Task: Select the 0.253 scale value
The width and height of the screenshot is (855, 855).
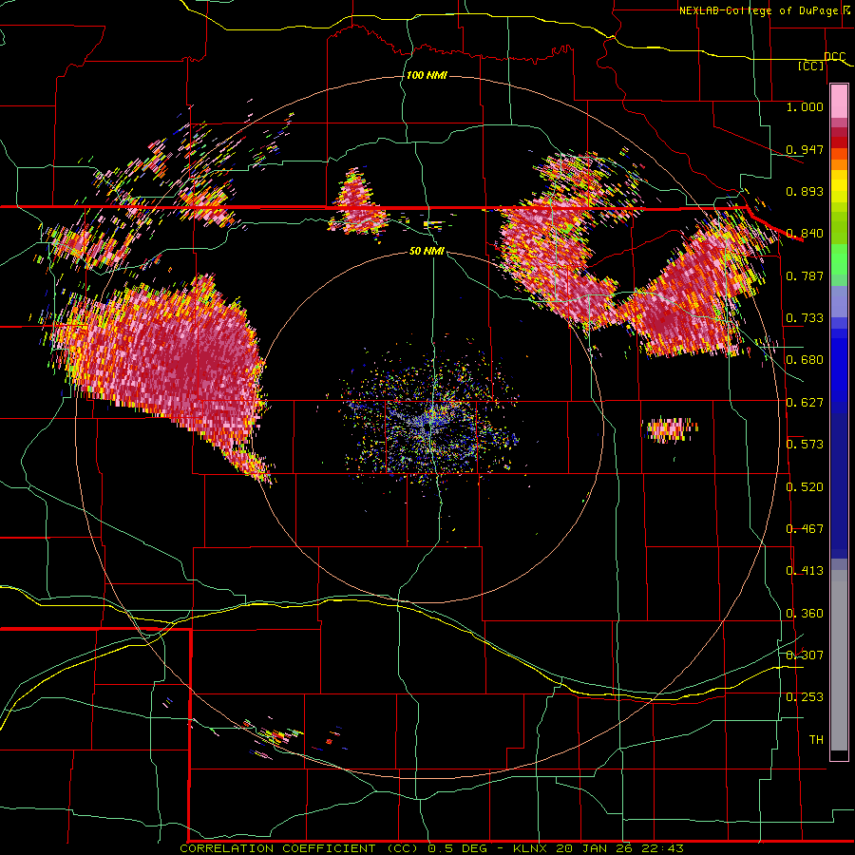Action: click(x=805, y=697)
